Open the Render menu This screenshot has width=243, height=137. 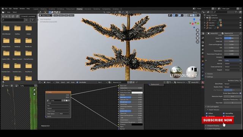(16, 9)
